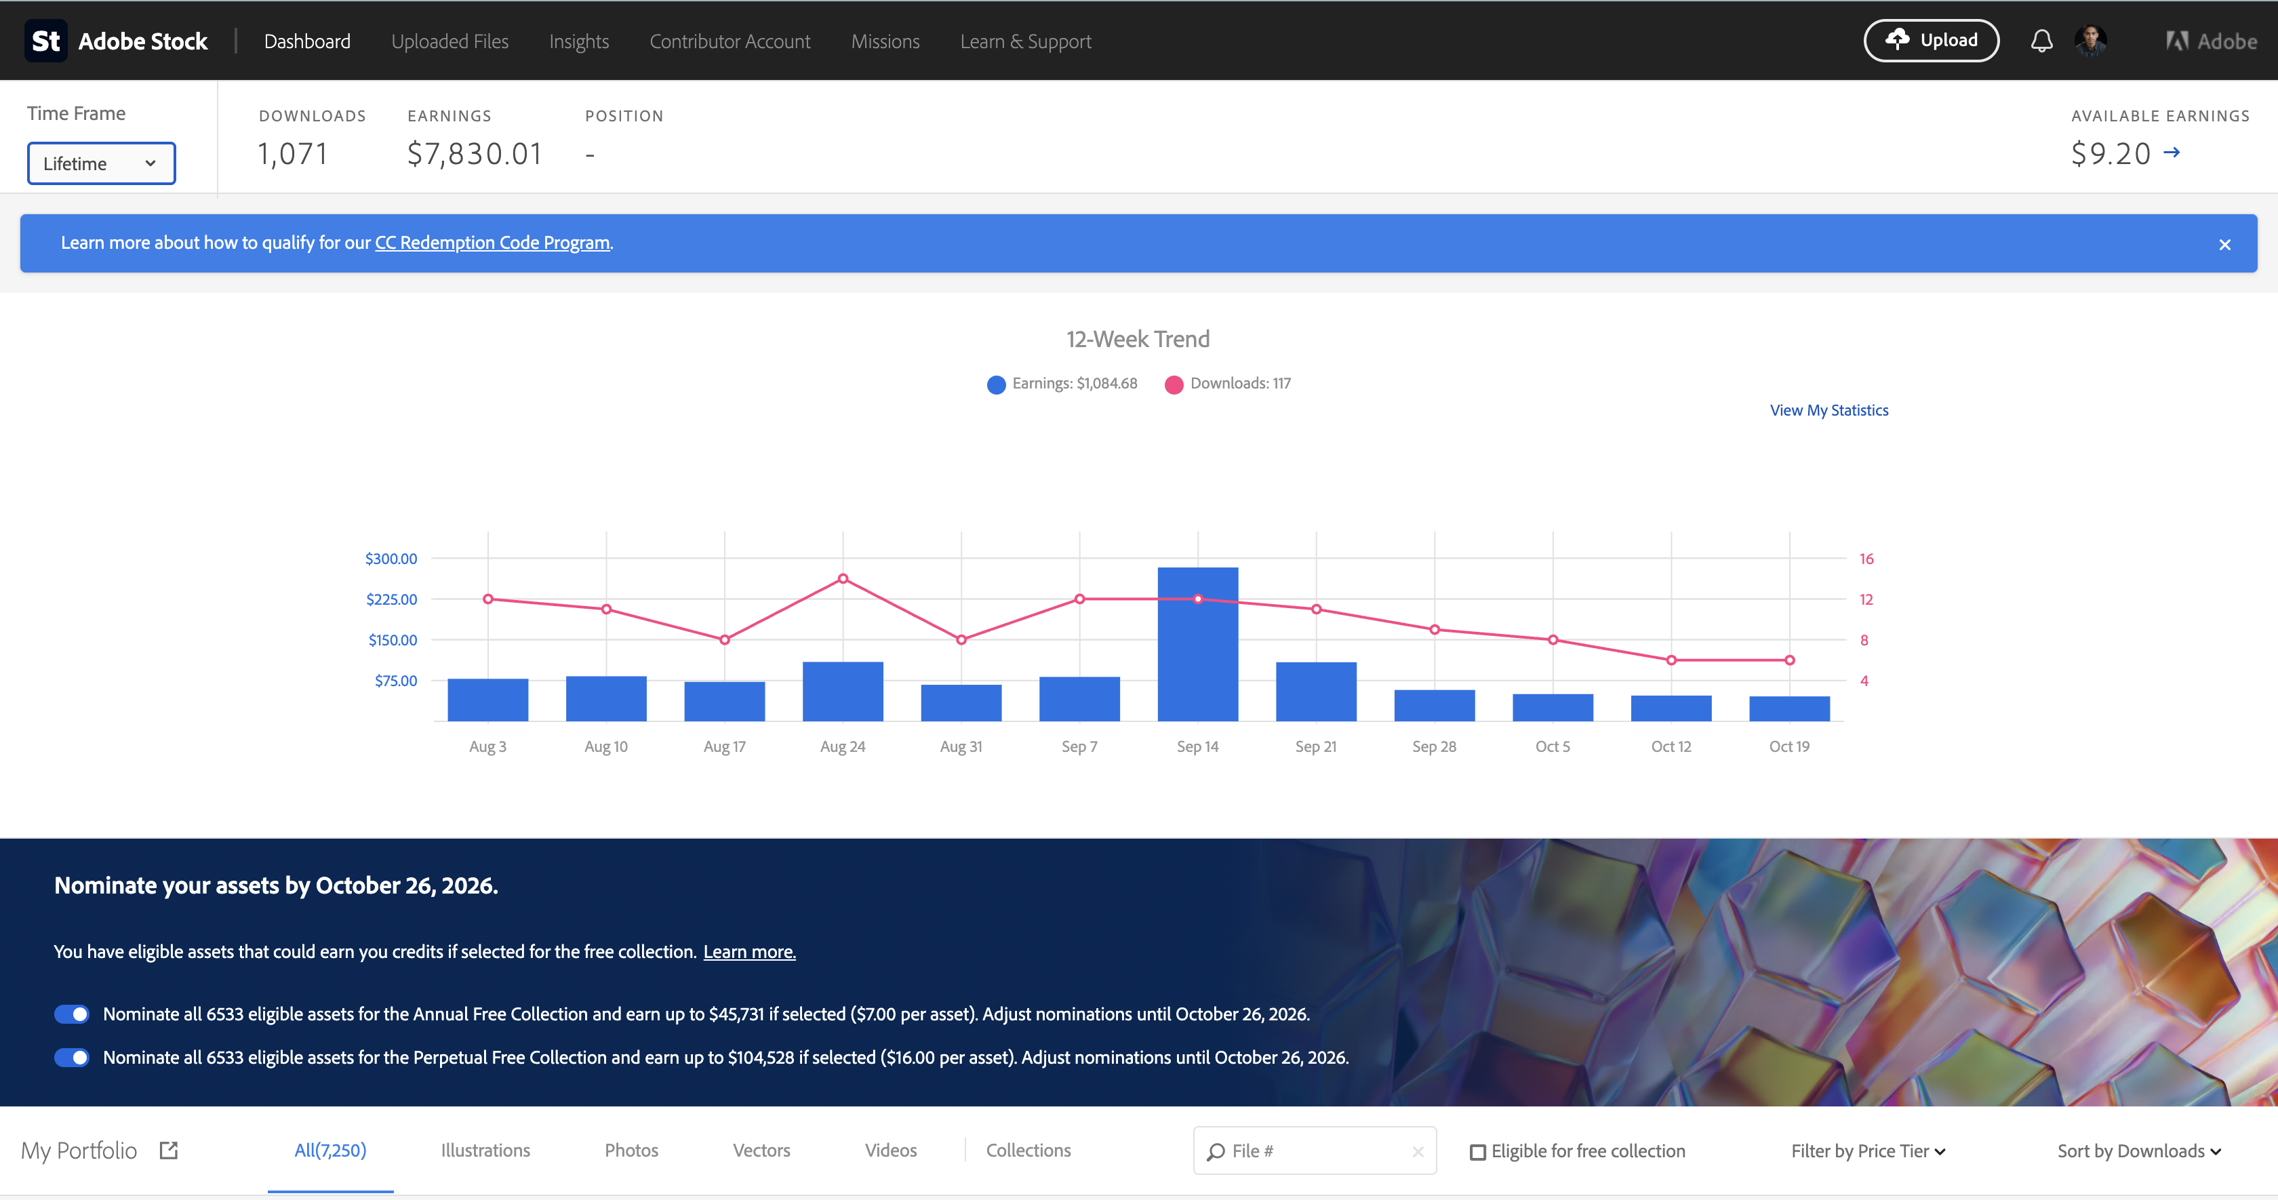2278x1200 pixels.
Task: Click the $300.00 y-axis label
Action: (391, 558)
